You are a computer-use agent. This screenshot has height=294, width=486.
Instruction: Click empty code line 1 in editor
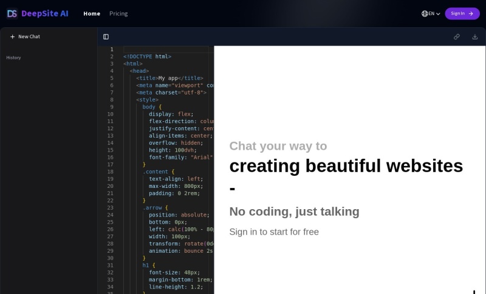point(168,50)
